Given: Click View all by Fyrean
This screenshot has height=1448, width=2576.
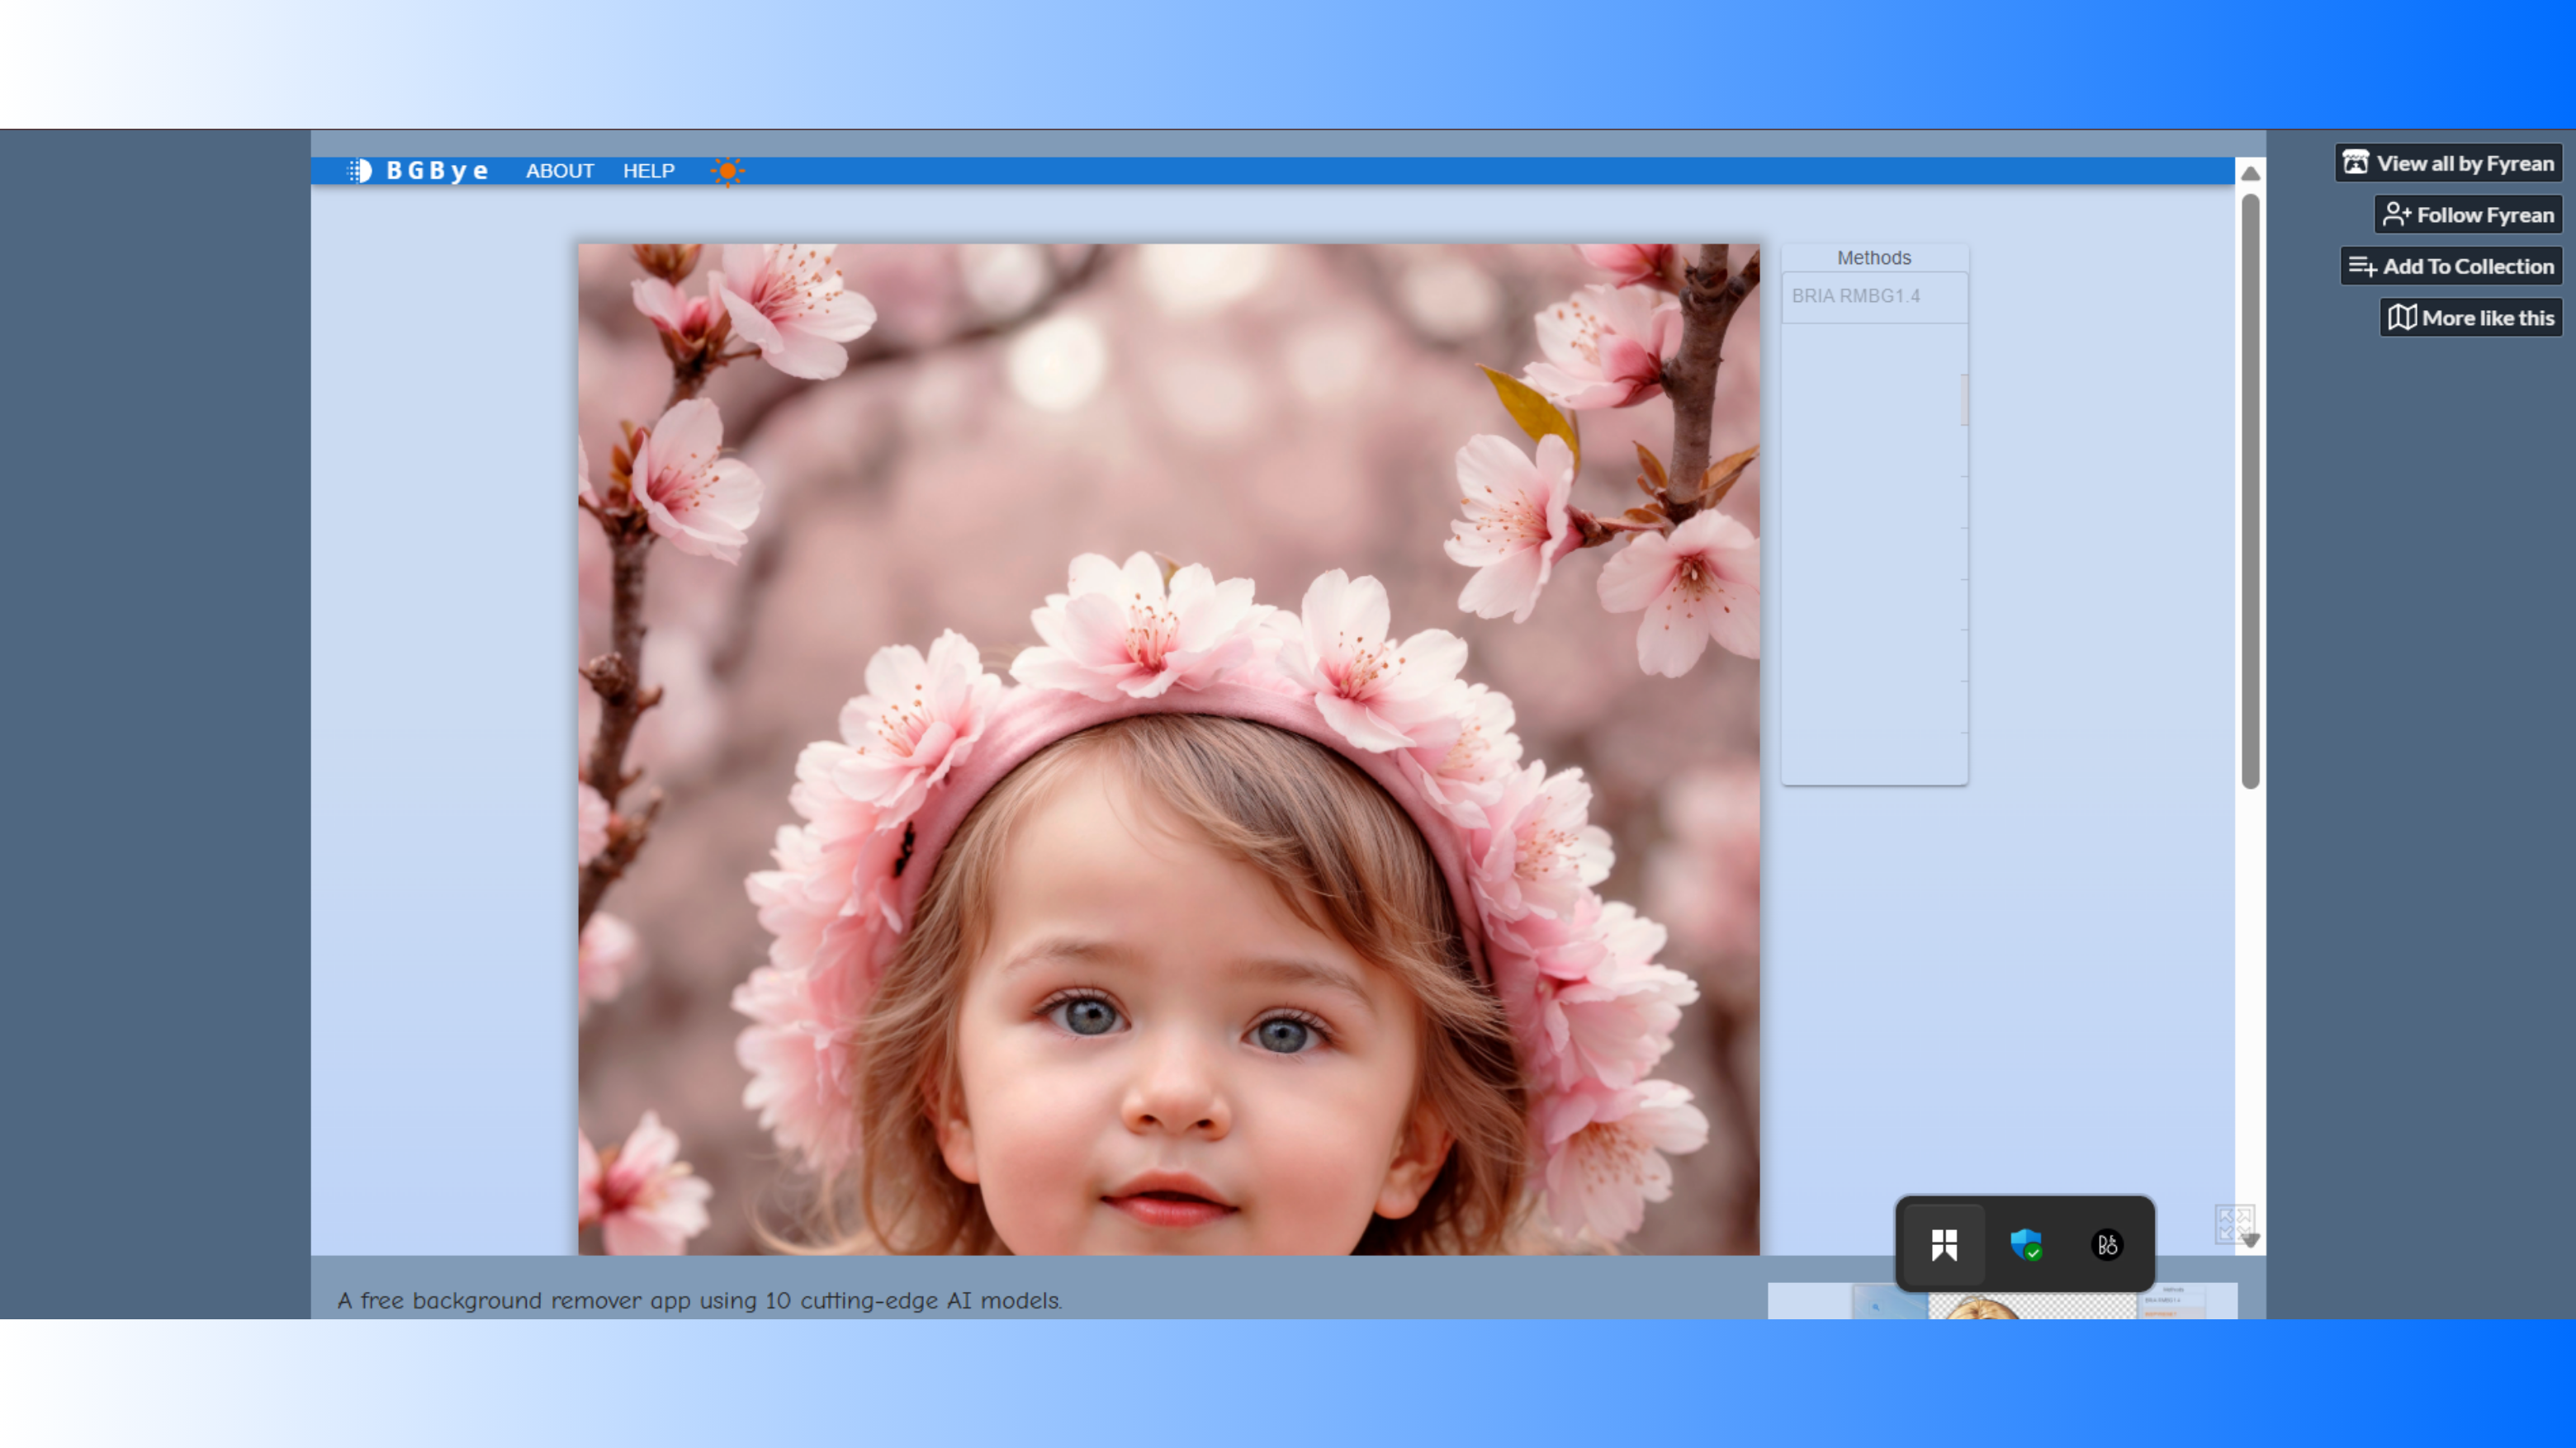Looking at the screenshot, I should [2464, 163].
